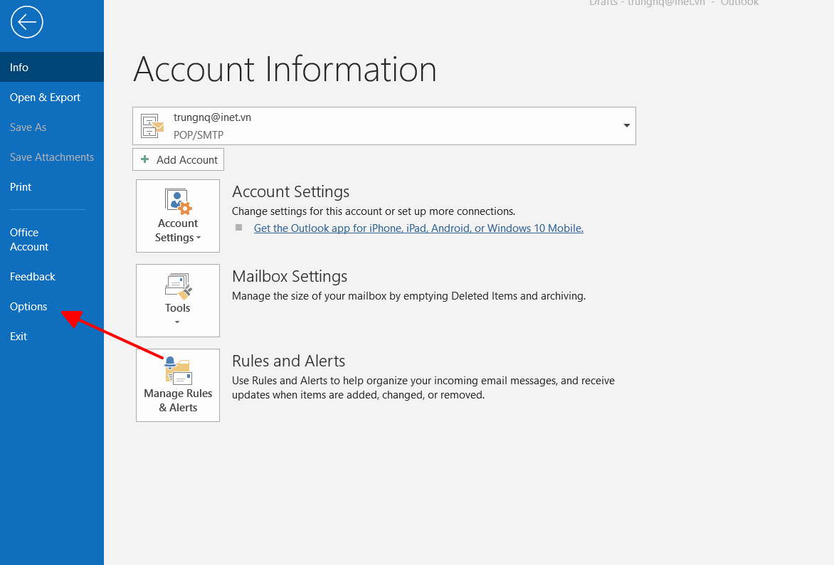Image resolution: width=834 pixels, height=565 pixels.
Task: Select the Info menu item
Action: (52, 67)
